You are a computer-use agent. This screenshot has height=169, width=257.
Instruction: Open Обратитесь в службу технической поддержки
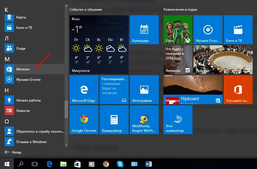(x=34, y=131)
